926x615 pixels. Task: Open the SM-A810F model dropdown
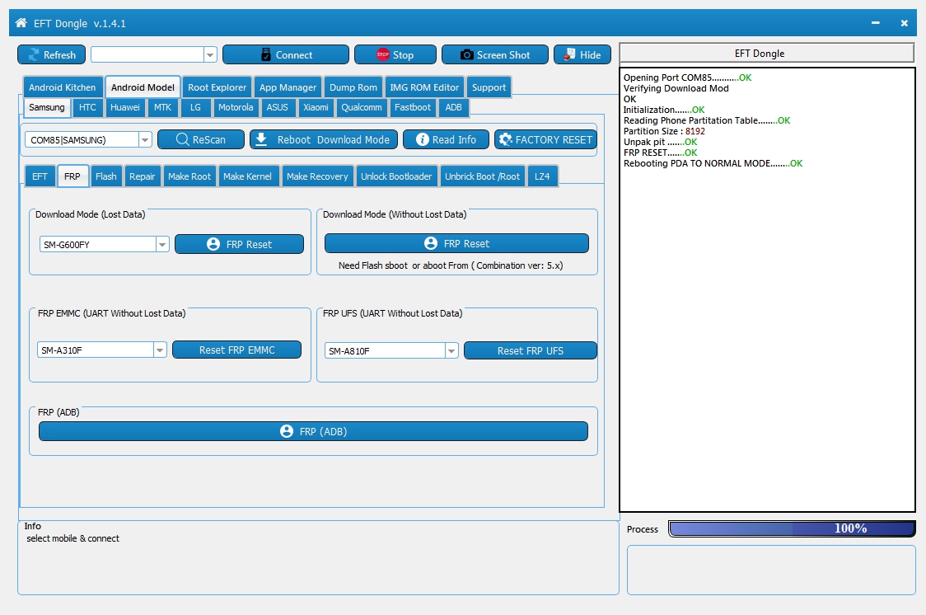point(451,351)
